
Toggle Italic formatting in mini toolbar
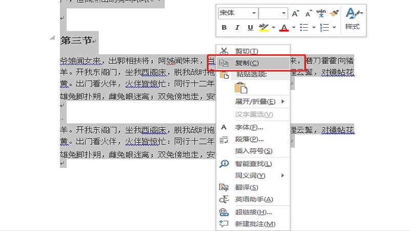click(x=237, y=28)
